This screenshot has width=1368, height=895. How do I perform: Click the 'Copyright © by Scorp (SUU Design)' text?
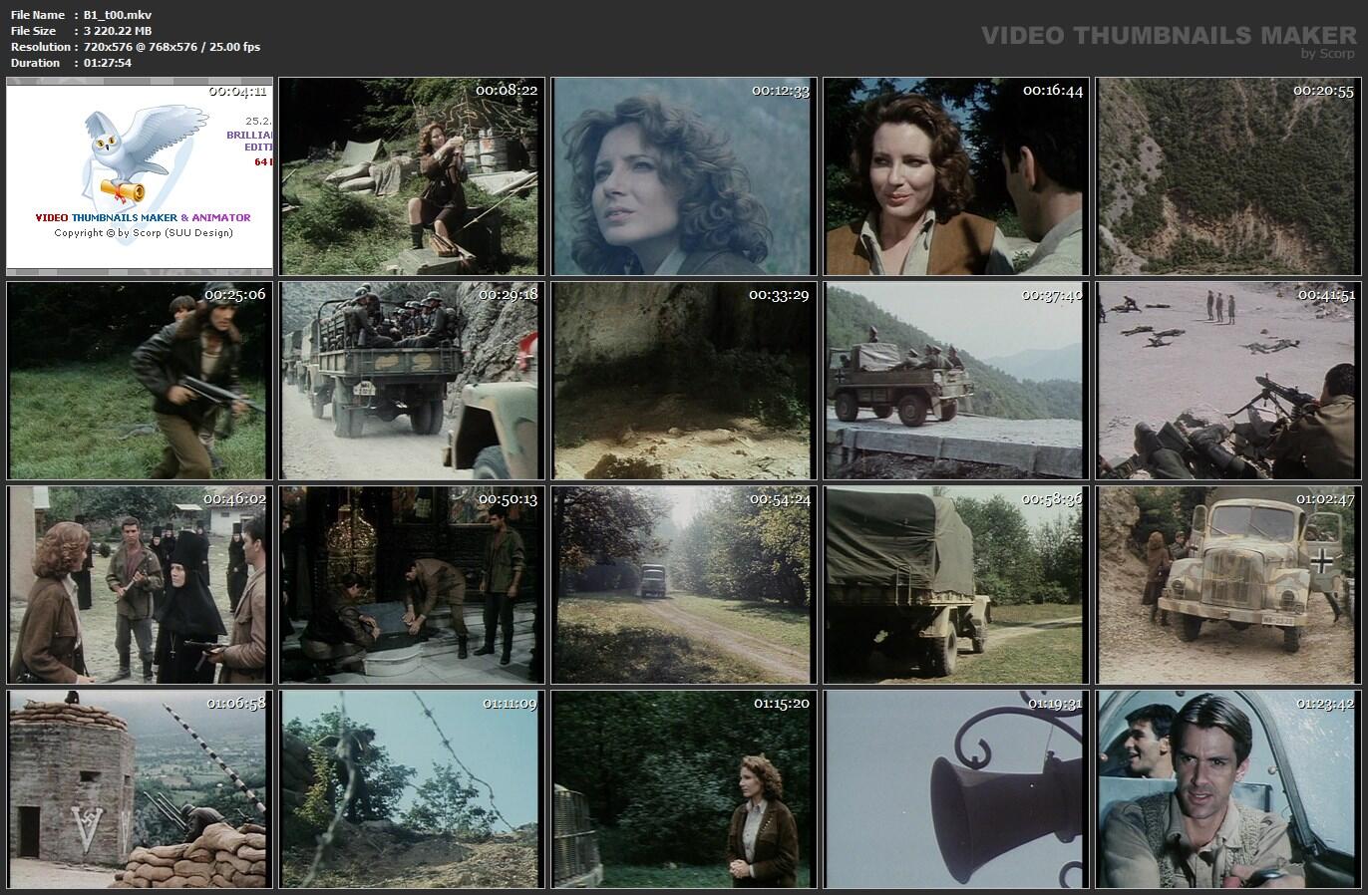pyautogui.click(x=144, y=233)
